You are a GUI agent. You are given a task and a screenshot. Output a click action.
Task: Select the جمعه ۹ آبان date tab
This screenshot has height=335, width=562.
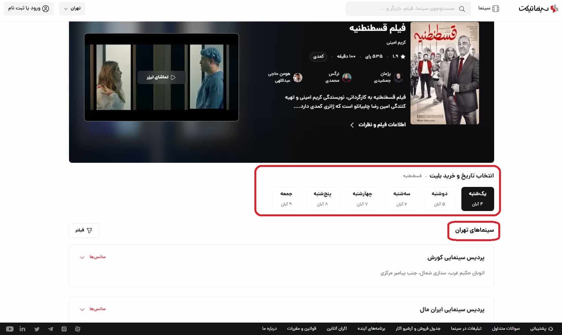click(286, 199)
